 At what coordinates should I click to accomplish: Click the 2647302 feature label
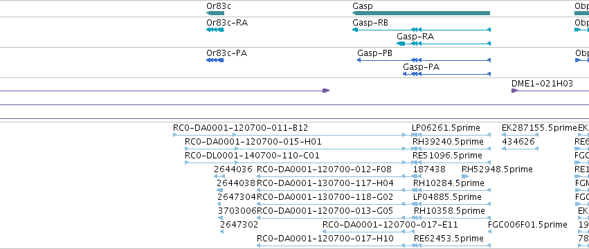coord(239,225)
